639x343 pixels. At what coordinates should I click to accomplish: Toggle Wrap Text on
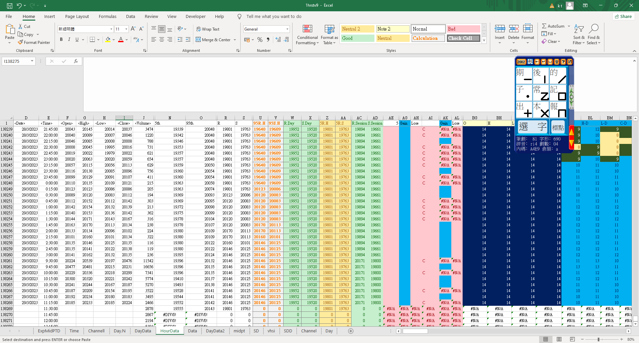point(208,29)
